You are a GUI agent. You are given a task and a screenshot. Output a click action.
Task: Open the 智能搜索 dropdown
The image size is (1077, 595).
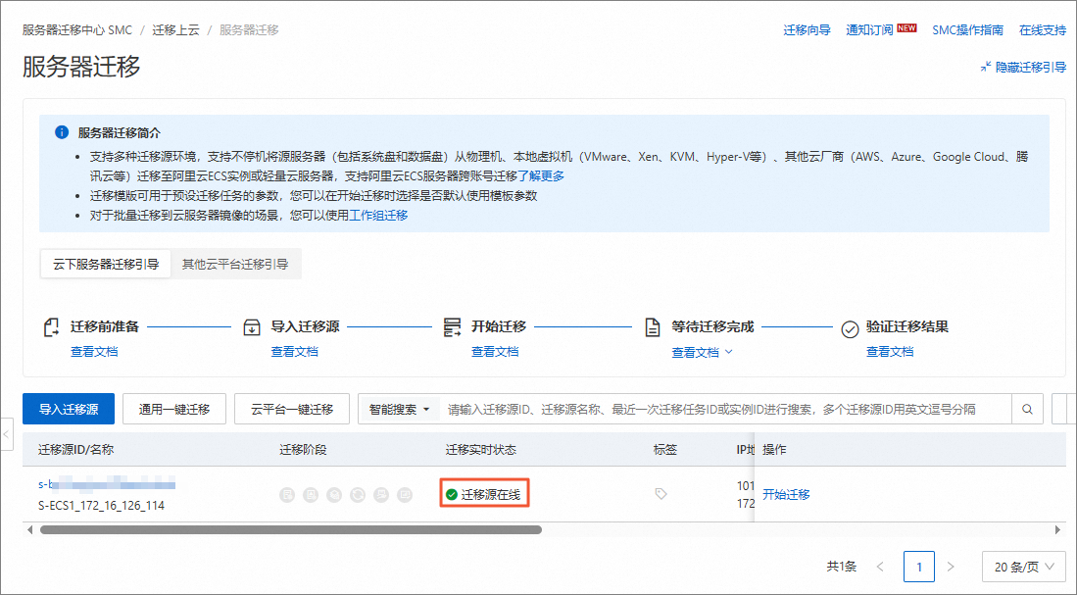coord(399,410)
